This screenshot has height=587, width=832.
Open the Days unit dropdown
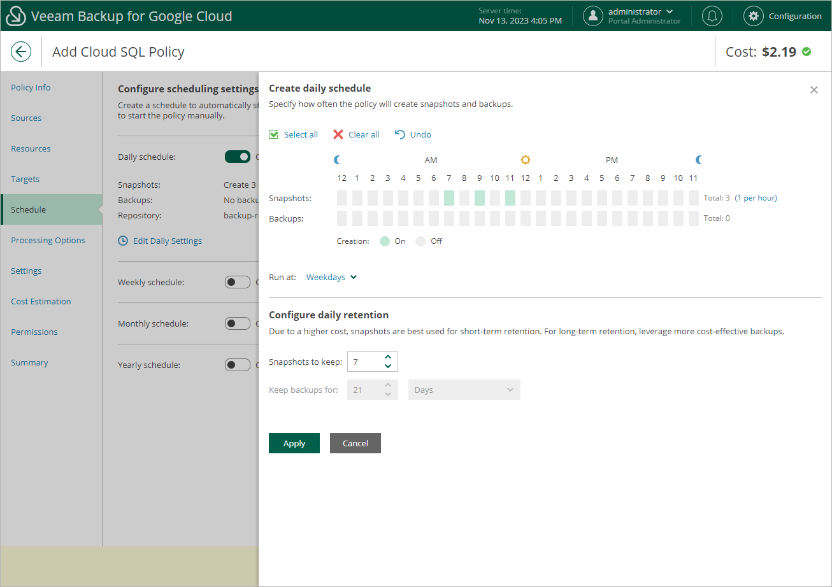464,390
